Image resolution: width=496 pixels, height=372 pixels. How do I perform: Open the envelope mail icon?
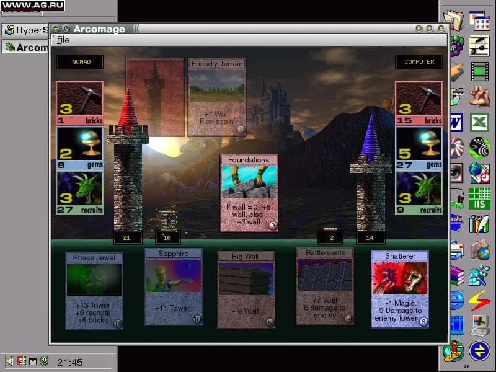pyautogui.click(x=457, y=250)
